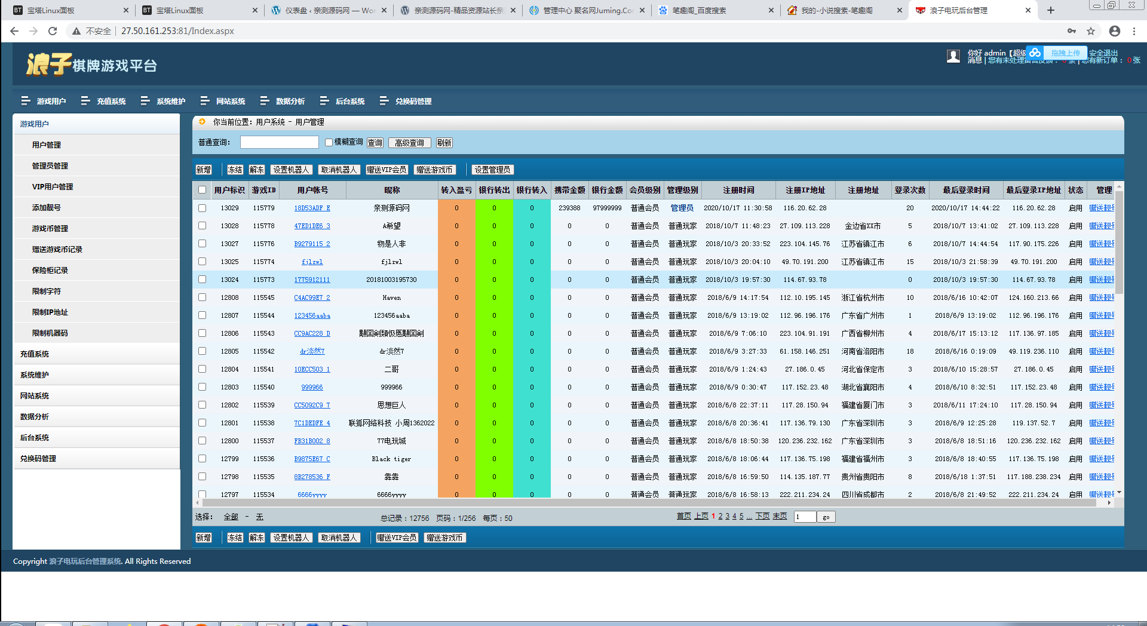
Task: Click the admin user avatar icon
Action: [953, 56]
